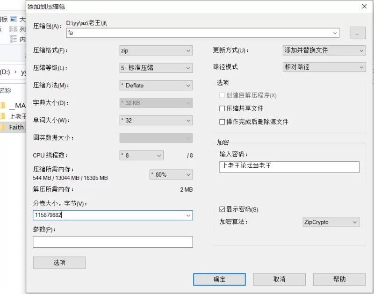The image size is (374, 294).
Task: Open the 路径模式 相对路径 dropdown
Action: pos(324,67)
